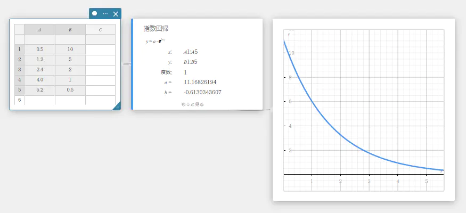Expand results with もっと見る link
The height and width of the screenshot is (213, 466).
192,104
